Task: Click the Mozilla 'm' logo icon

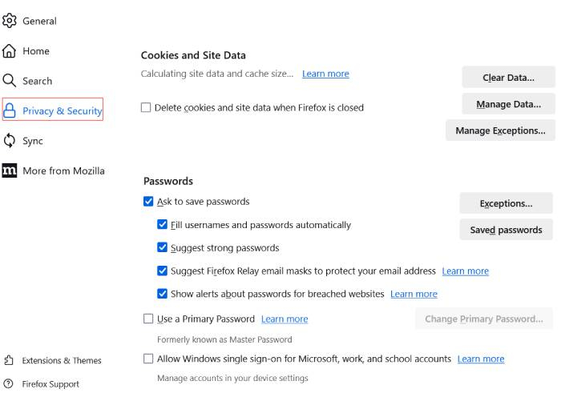Action: click(x=10, y=170)
